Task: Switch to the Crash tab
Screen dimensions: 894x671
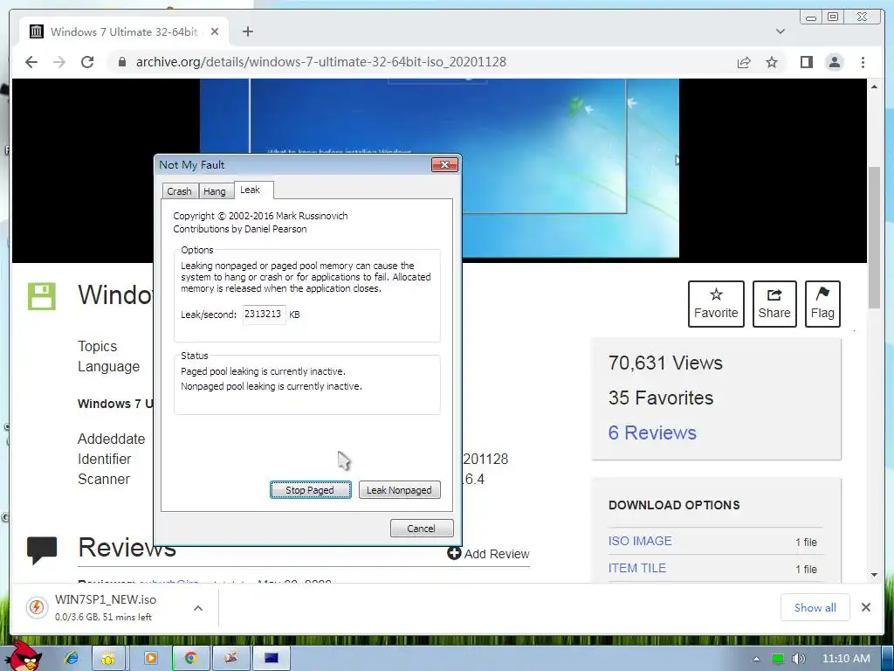Action: click(179, 191)
